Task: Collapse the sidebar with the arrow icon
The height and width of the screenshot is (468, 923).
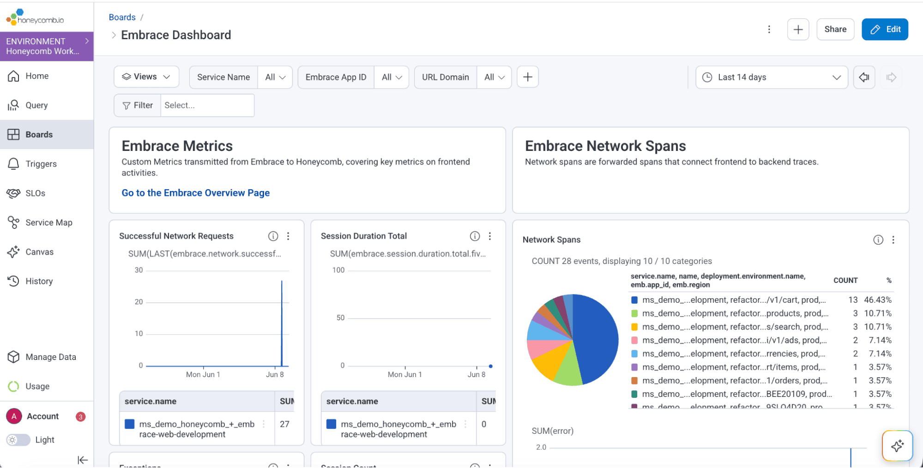Action: [83, 460]
